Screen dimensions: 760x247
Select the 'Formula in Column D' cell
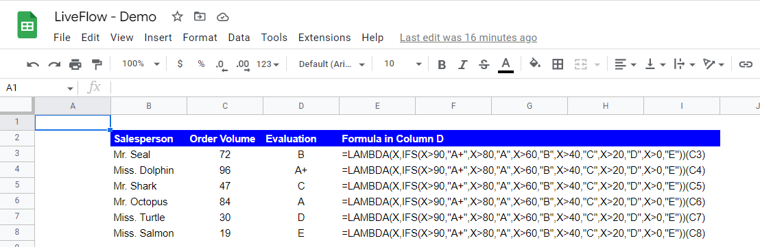(377, 139)
